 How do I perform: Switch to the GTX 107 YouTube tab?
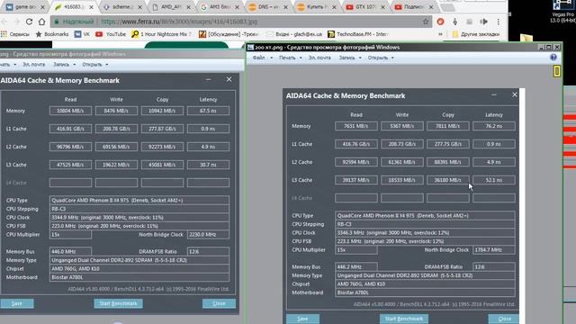click(x=365, y=6)
